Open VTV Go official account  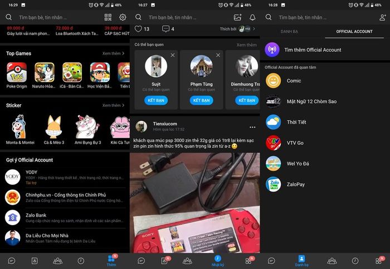(325, 143)
